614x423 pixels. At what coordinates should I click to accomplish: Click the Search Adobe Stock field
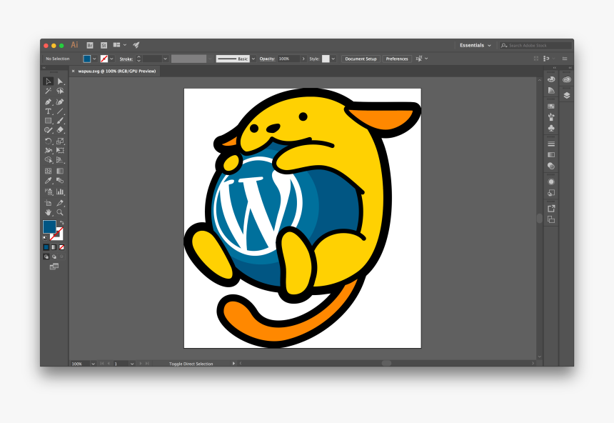tap(535, 46)
